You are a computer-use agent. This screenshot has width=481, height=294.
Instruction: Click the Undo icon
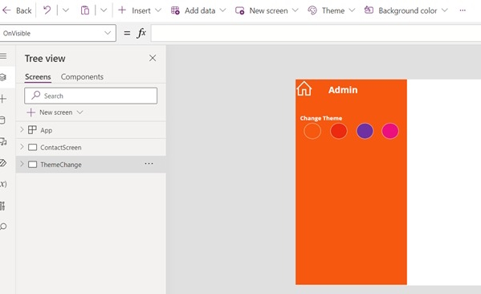click(x=47, y=10)
